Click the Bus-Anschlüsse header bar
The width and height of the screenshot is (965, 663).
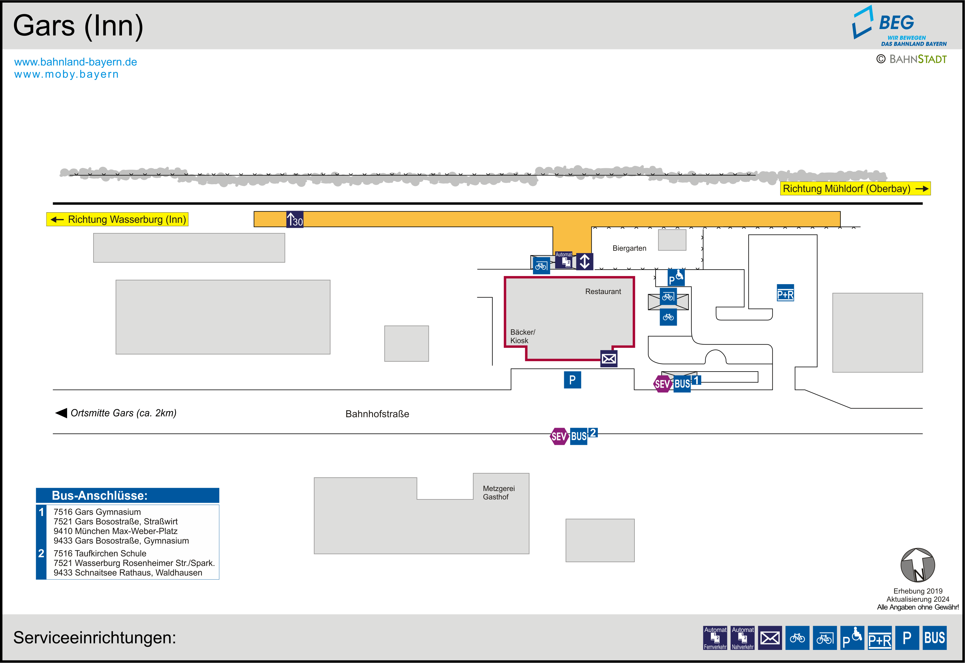tap(128, 495)
